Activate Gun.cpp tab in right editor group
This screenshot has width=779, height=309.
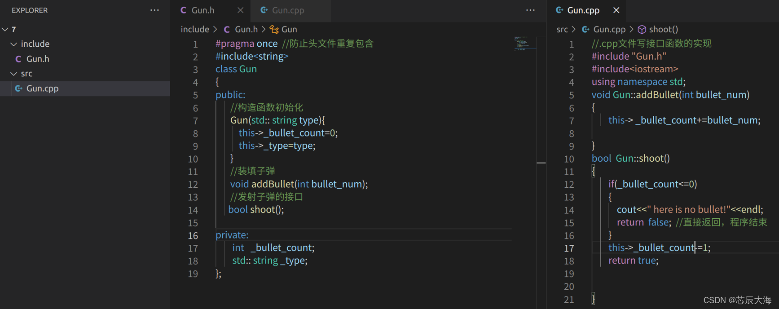583,10
